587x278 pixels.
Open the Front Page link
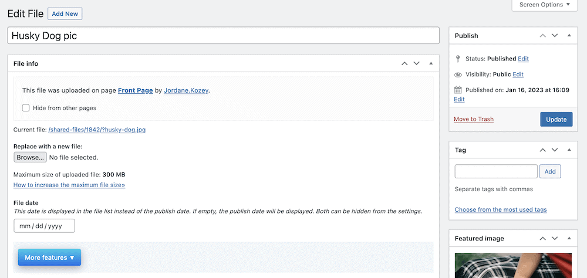135,90
